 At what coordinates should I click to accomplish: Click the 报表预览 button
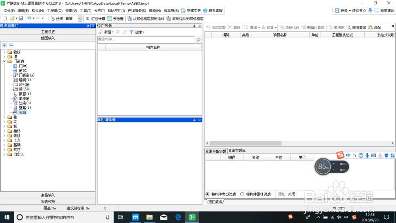(48, 202)
